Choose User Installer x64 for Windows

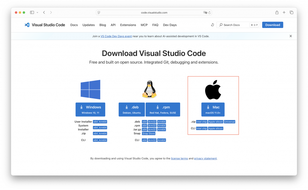pos(95,122)
